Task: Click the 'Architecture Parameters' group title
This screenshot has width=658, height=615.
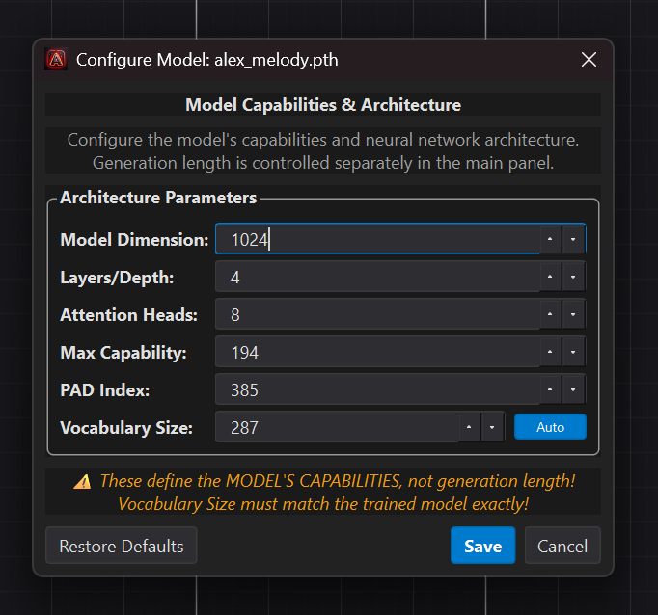Action: pyautogui.click(x=158, y=198)
